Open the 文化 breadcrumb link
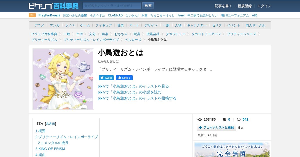 (92, 34)
